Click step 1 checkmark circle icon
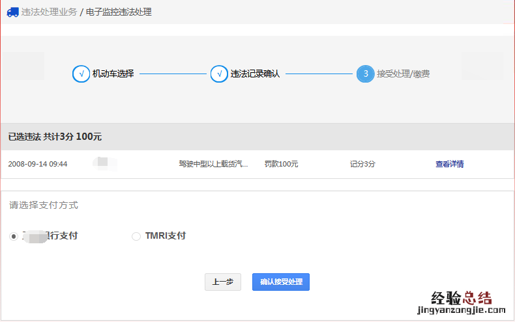Image resolution: width=515 pixels, height=322 pixels. pyautogui.click(x=81, y=74)
